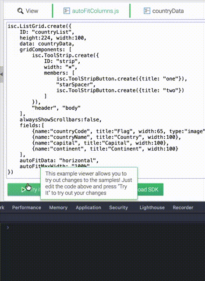Click the file icon beside autoFitColumns.js

click(67, 11)
